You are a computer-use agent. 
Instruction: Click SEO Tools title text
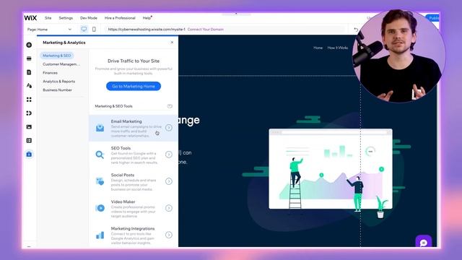pyautogui.click(x=121, y=148)
